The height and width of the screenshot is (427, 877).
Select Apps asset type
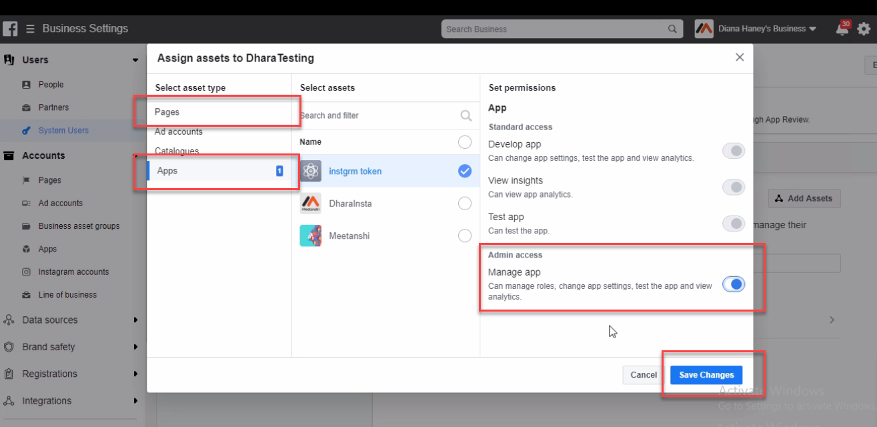(219, 171)
